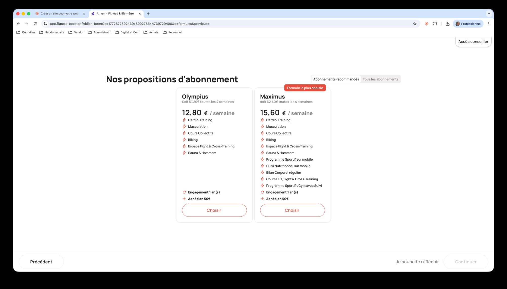Click the site information icon in address bar
The height and width of the screenshot is (289, 507).
[x=45, y=24]
